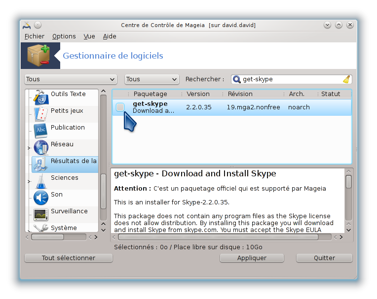The height and width of the screenshot is (299, 377).
Task: Open the Vue menu
Action: pos(89,36)
